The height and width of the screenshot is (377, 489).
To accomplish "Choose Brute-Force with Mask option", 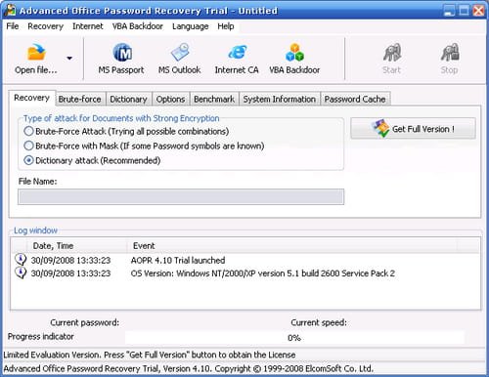I will point(28,146).
